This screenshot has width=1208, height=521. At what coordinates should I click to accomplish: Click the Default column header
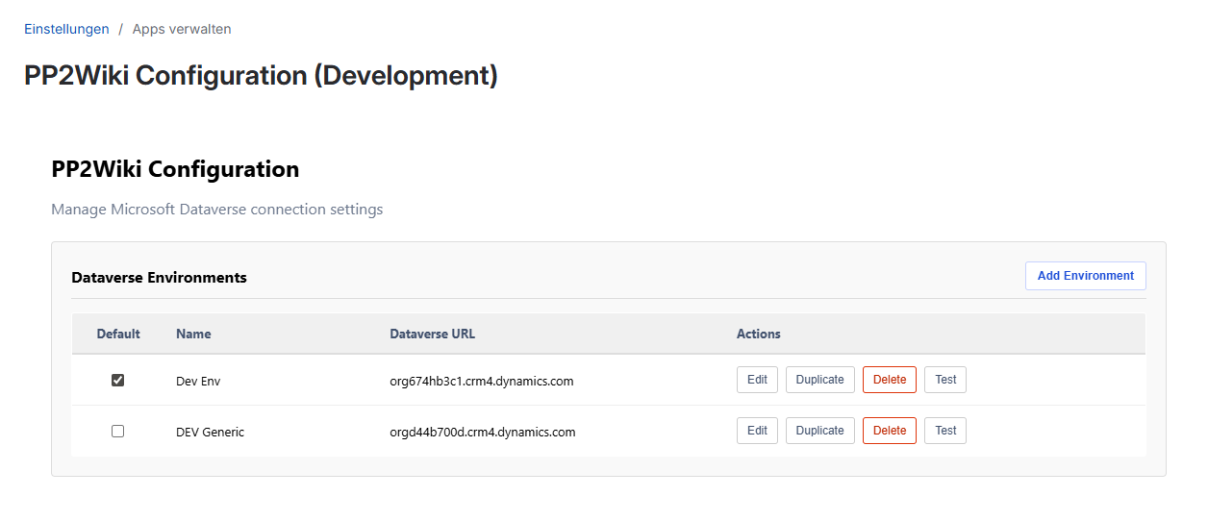118,334
